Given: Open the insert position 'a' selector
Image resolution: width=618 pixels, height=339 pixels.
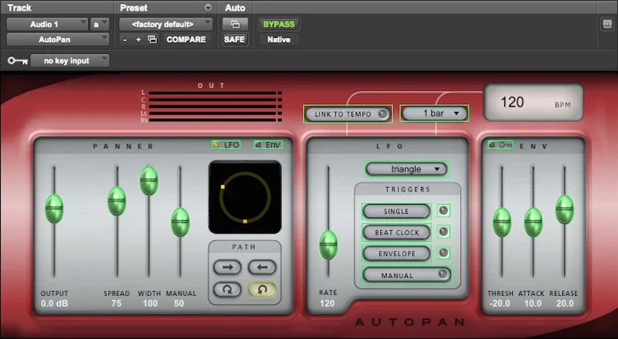Looking at the screenshot, I should click(100, 24).
